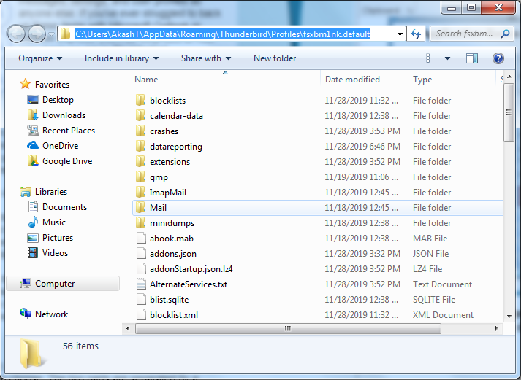This screenshot has height=380, width=521.
Task: Select the crashes folder icon
Action: coord(141,131)
